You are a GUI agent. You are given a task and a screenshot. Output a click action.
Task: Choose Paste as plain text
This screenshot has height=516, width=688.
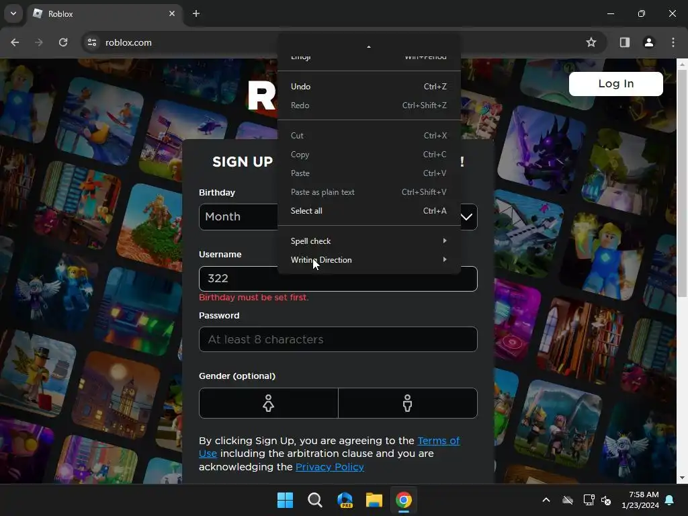pos(369,192)
